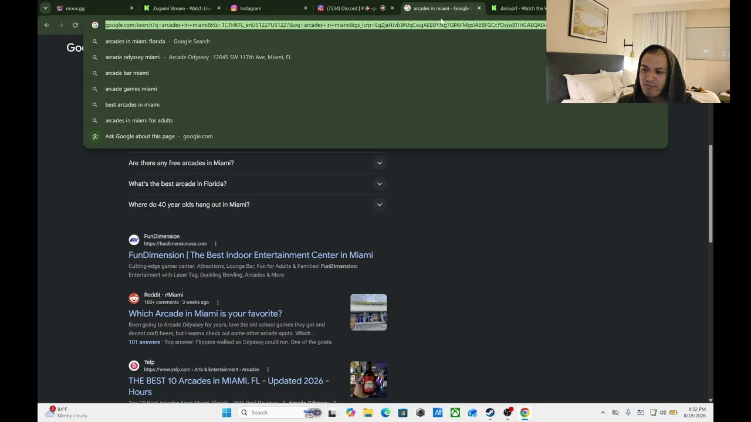751x422 pixels.
Task: Open OBS Studio from the taskbar
Action: tap(508, 413)
